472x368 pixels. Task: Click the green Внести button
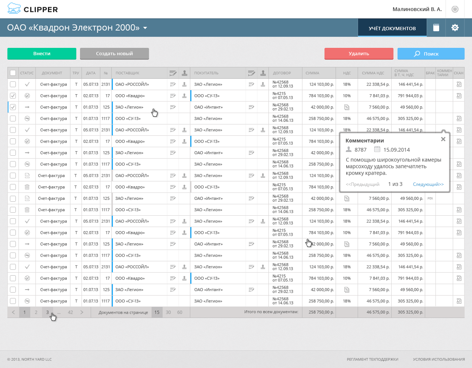pos(42,54)
